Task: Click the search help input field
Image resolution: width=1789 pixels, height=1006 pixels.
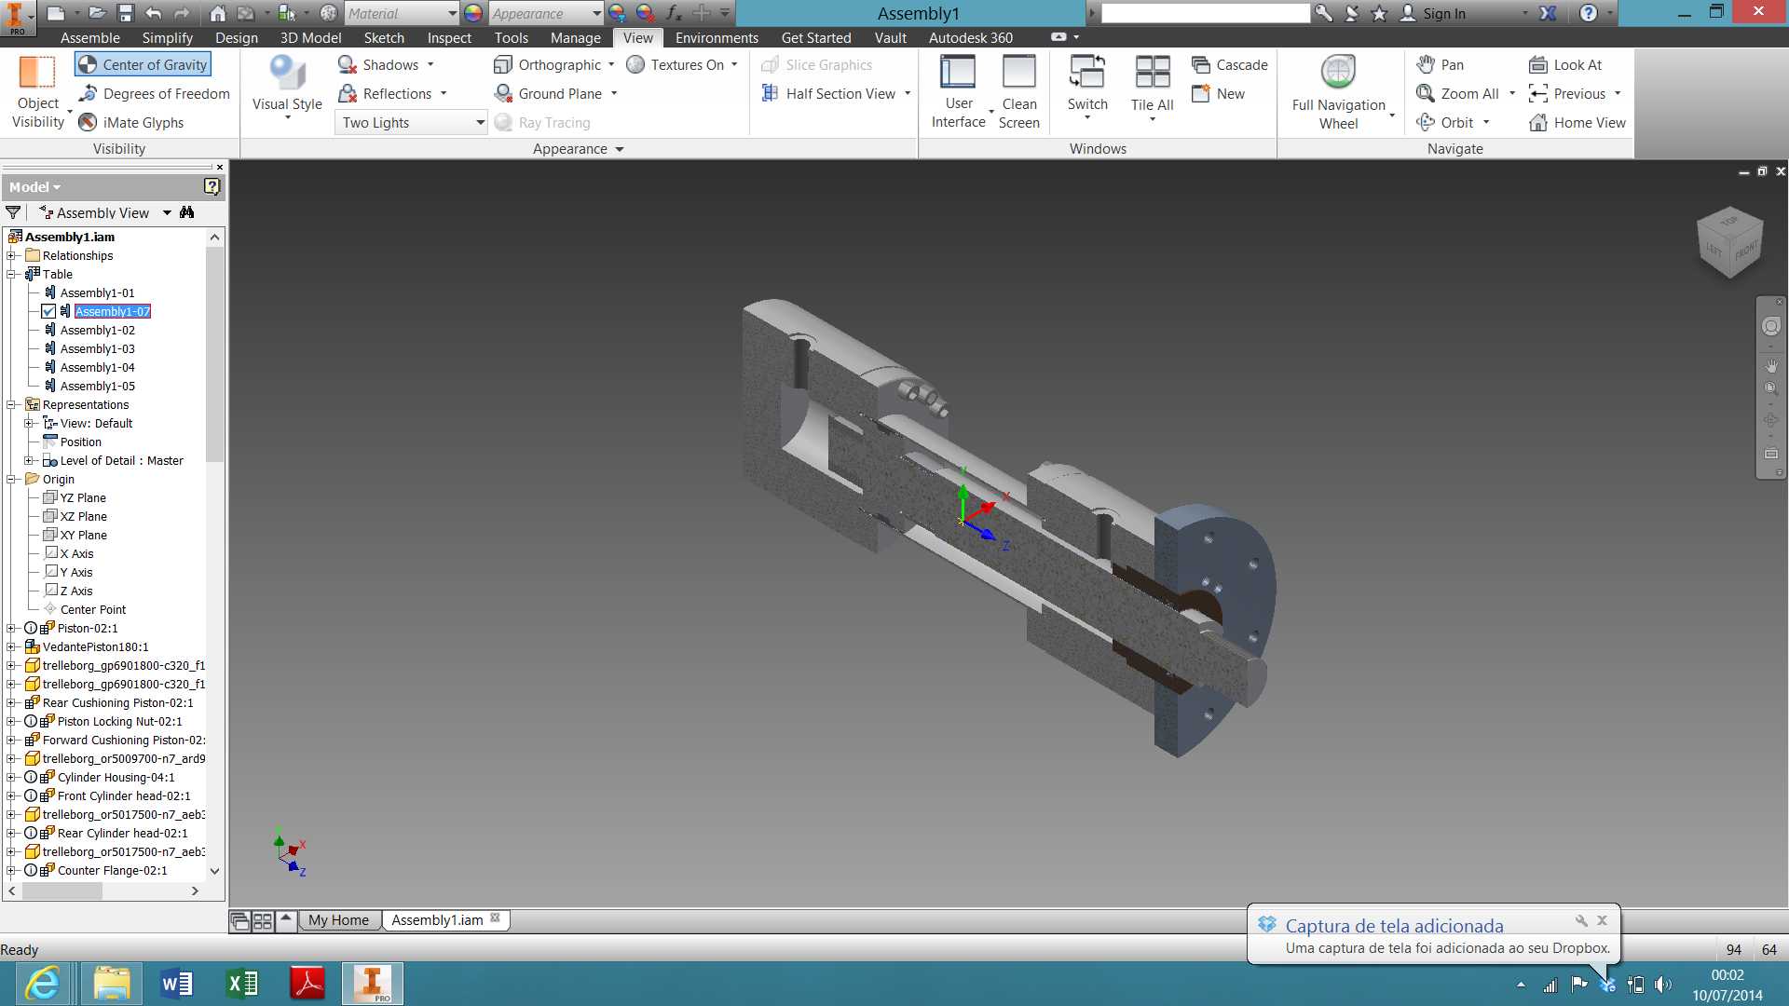Action: tap(1205, 13)
